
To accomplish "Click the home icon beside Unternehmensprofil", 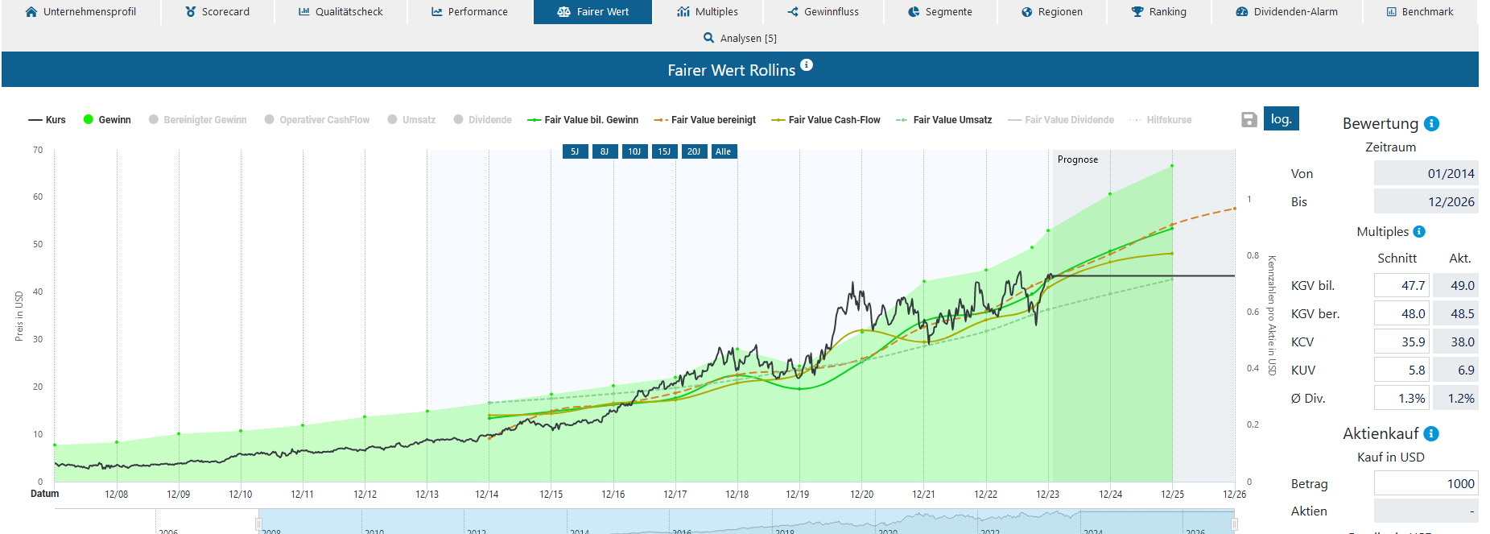I will 31,12.
